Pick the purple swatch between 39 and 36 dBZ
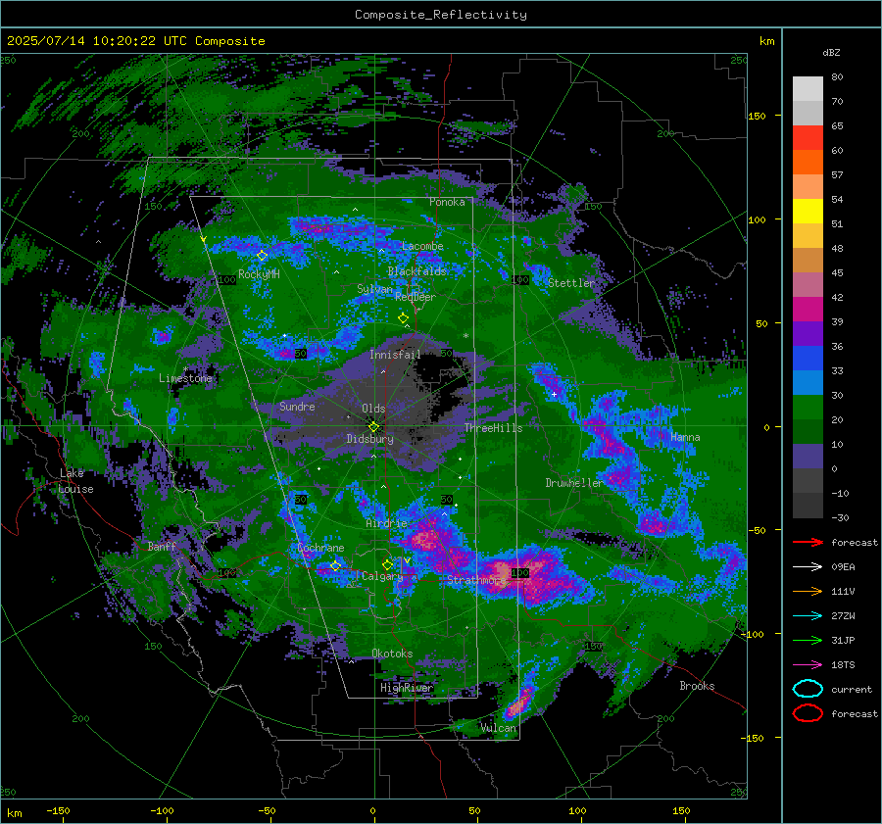The height and width of the screenshot is (824, 882). click(x=808, y=334)
